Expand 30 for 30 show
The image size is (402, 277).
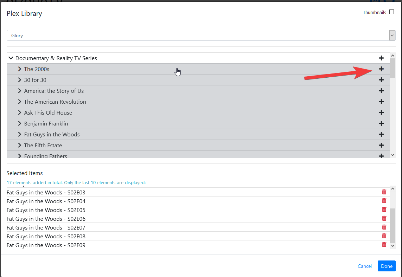click(x=19, y=80)
